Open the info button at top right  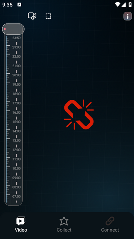(127, 16)
